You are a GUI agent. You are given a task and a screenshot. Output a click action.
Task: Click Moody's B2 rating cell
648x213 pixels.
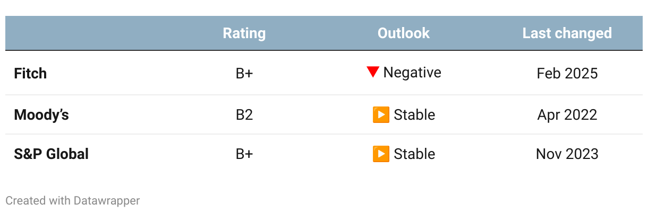tap(244, 114)
